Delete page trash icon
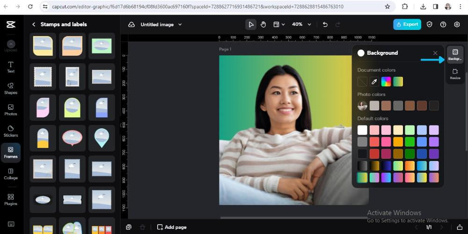This screenshot has height=234, width=468. pos(143,227)
